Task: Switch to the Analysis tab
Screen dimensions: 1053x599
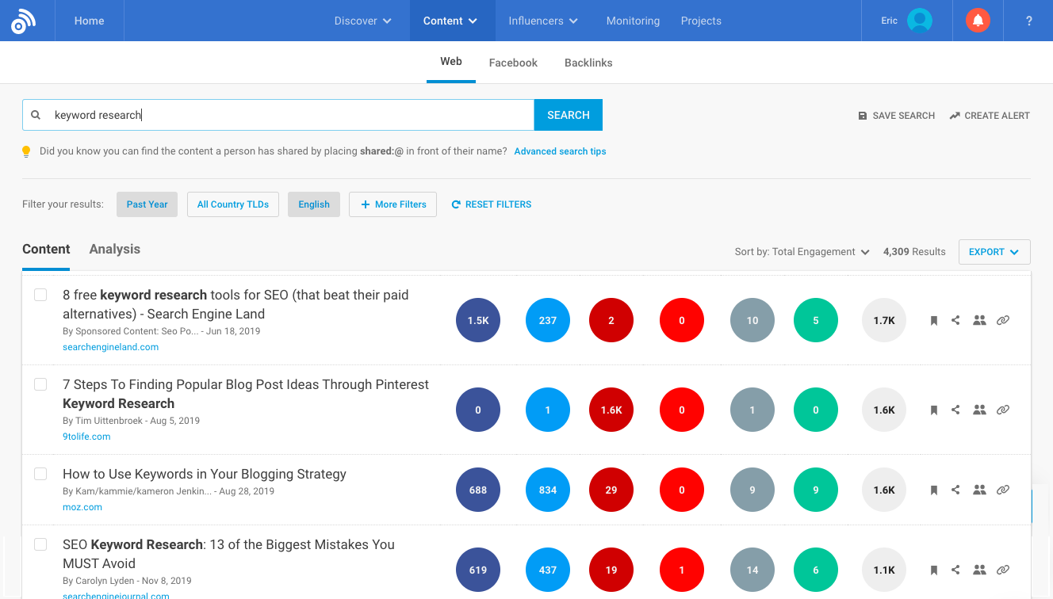Action: tap(114, 249)
